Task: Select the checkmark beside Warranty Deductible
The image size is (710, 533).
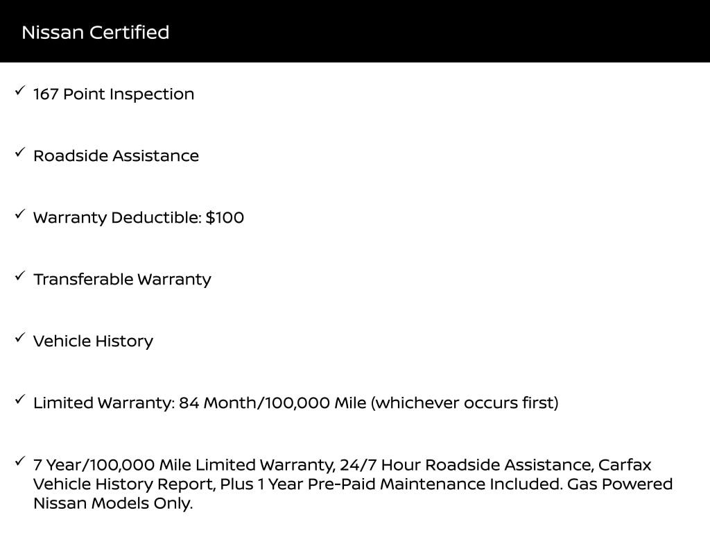Action: click(20, 214)
